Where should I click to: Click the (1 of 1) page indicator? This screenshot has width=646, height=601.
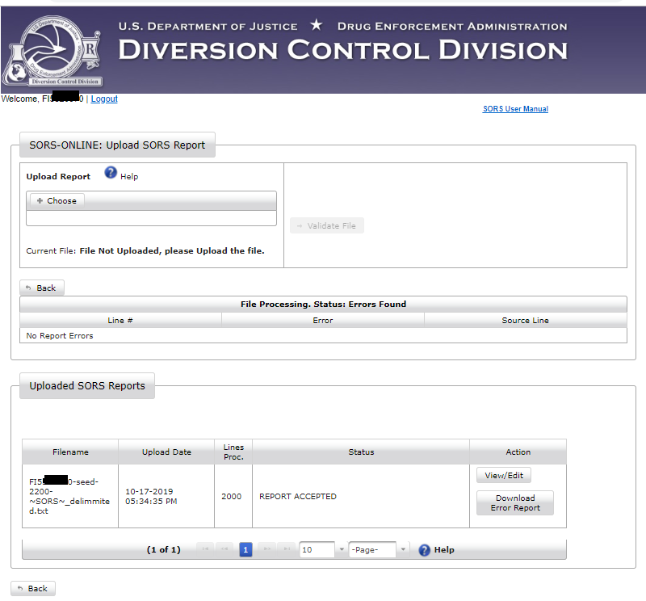click(164, 549)
